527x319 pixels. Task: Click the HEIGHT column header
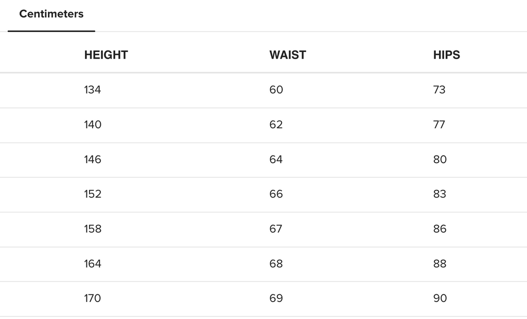click(106, 55)
